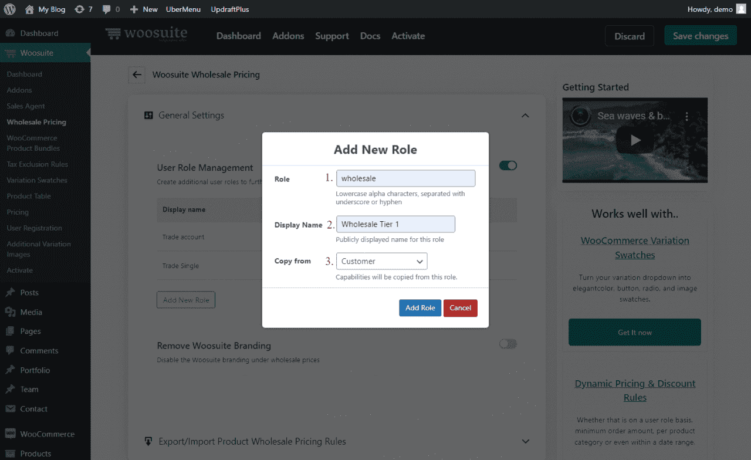Toggle the User Role Management switch
The width and height of the screenshot is (751, 460).
point(508,165)
